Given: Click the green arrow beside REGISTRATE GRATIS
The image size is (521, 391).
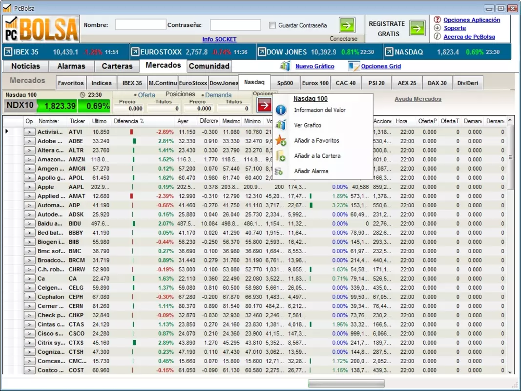Looking at the screenshot, I should [x=417, y=28].
